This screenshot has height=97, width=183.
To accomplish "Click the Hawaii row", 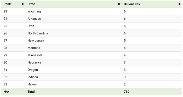I will pos(91,84).
